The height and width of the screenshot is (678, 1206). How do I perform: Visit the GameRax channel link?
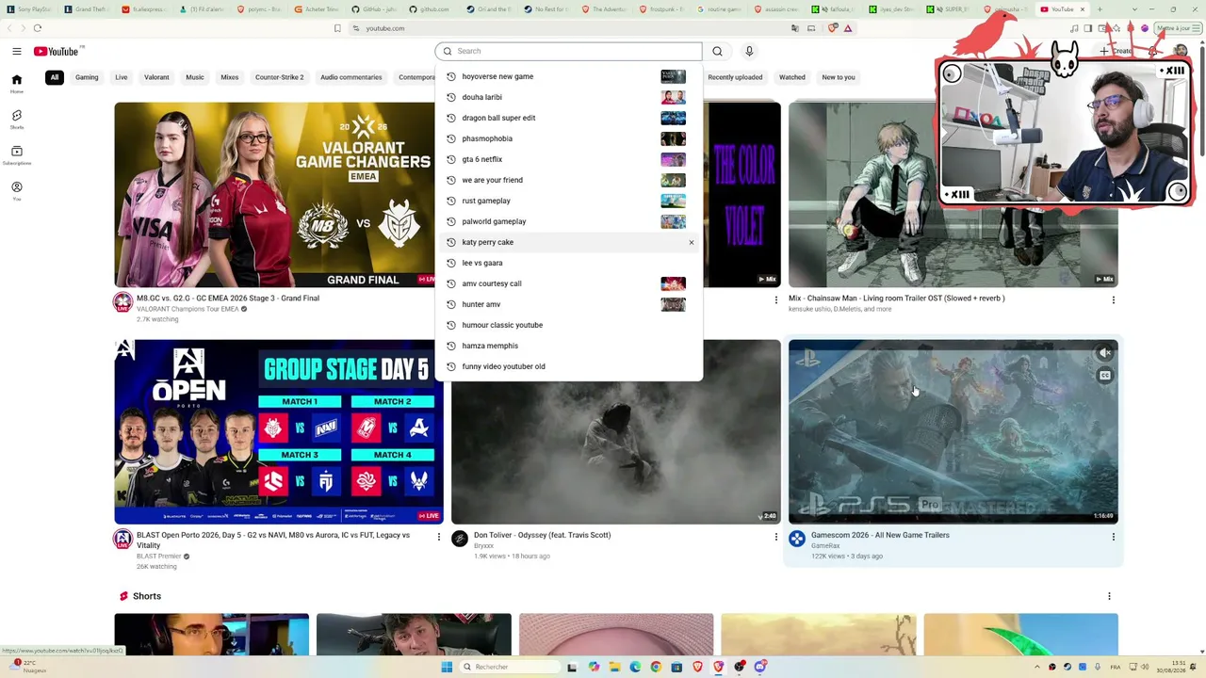[825, 546]
